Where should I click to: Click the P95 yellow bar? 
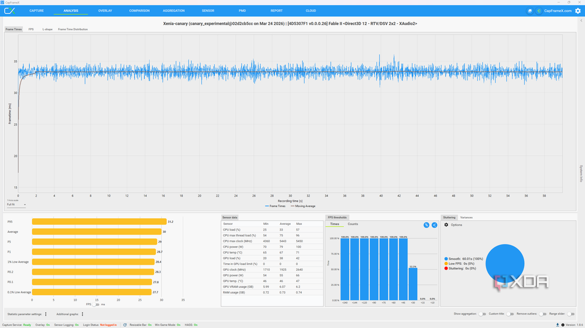click(x=99, y=222)
